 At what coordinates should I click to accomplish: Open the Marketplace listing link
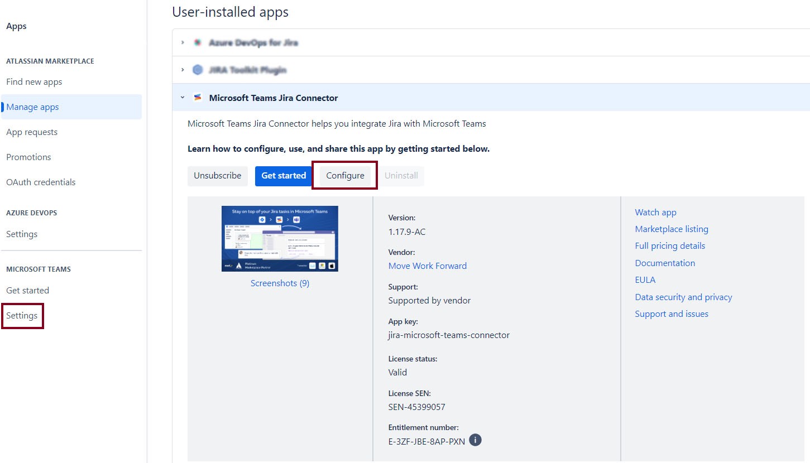[x=671, y=229]
